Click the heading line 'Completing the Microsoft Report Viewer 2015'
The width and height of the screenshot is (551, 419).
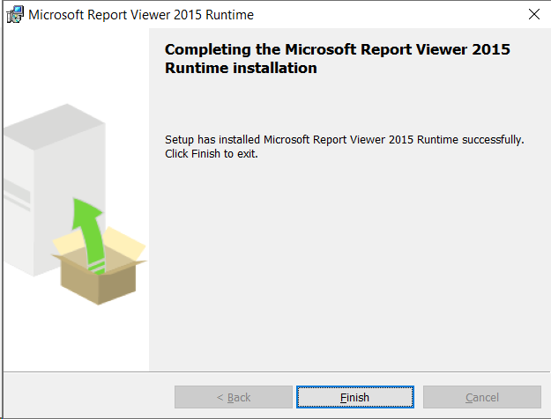pos(337,50)
